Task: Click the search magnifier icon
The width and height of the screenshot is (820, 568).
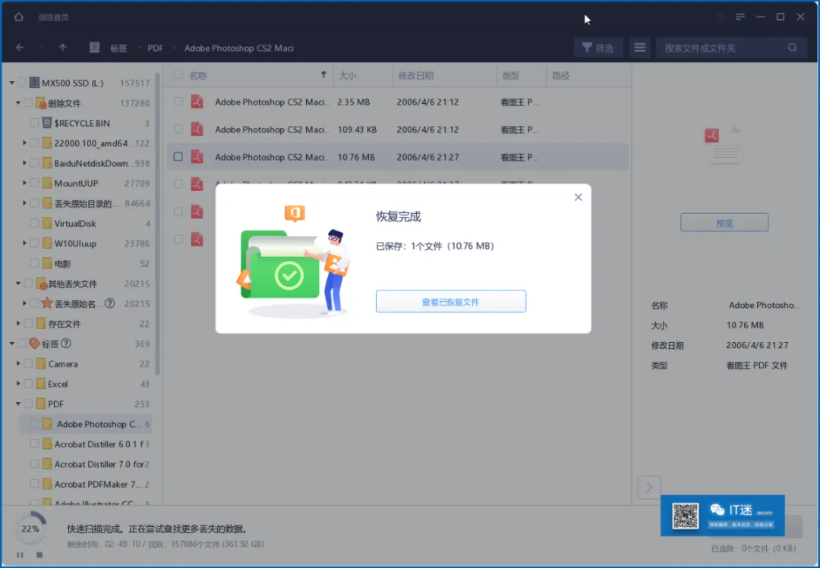Action: coord(793,48)
